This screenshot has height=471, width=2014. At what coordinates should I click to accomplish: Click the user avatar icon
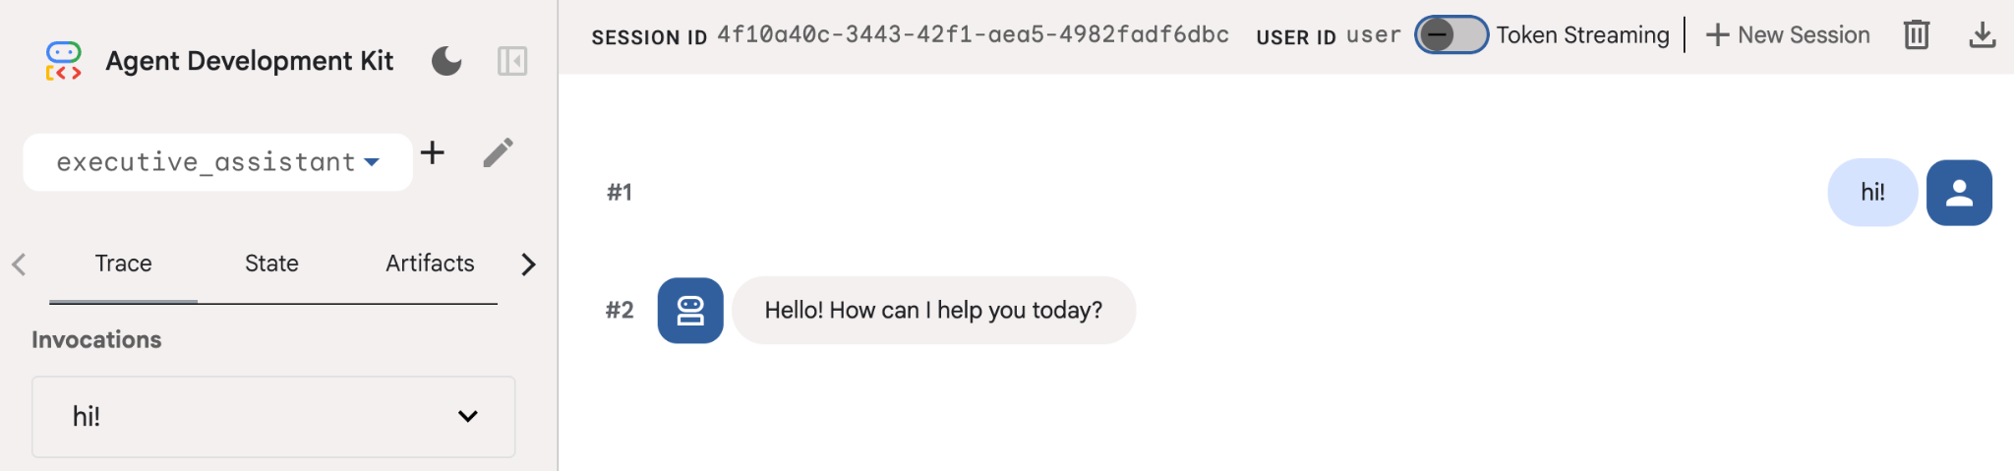click(x=1958, y=193)
